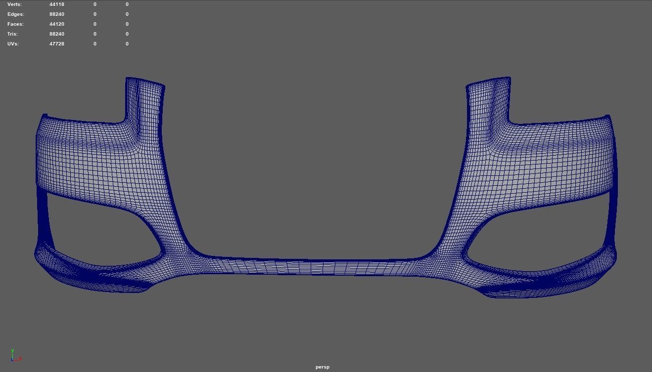Click the UV count value 47728

pos(57,43)
